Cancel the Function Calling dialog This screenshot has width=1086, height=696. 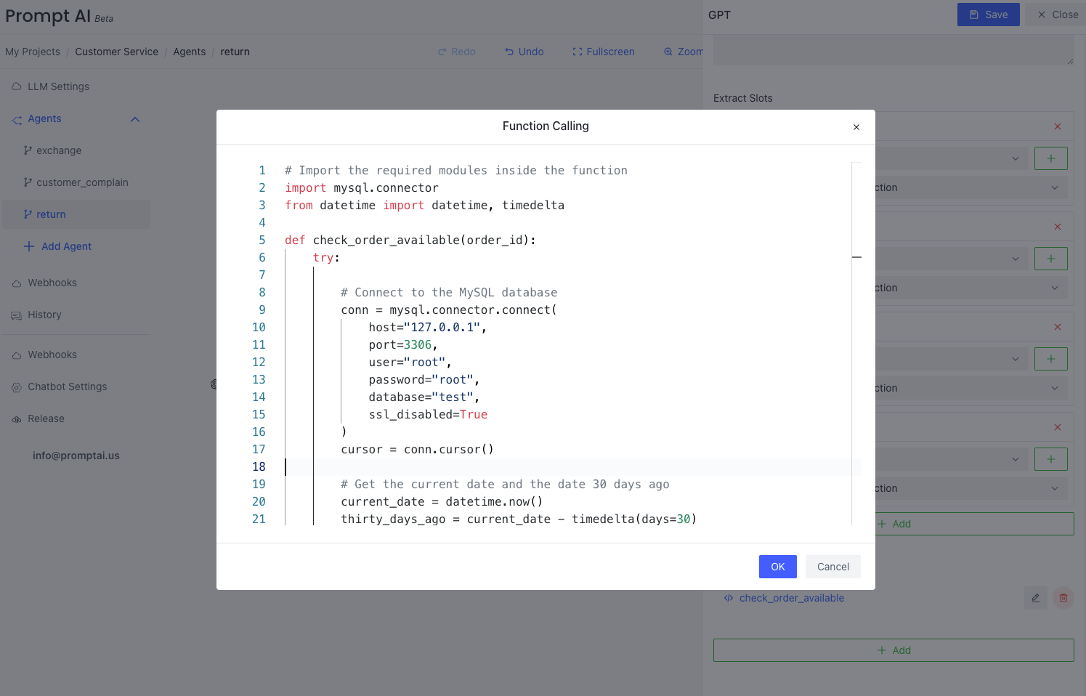coord(832,567)
